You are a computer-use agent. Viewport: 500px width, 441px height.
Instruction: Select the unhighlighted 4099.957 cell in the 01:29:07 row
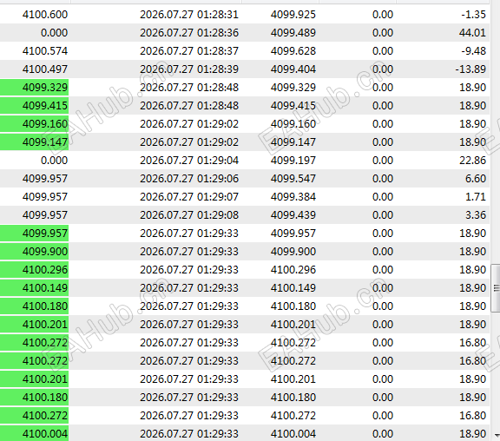tap(45, 196)
